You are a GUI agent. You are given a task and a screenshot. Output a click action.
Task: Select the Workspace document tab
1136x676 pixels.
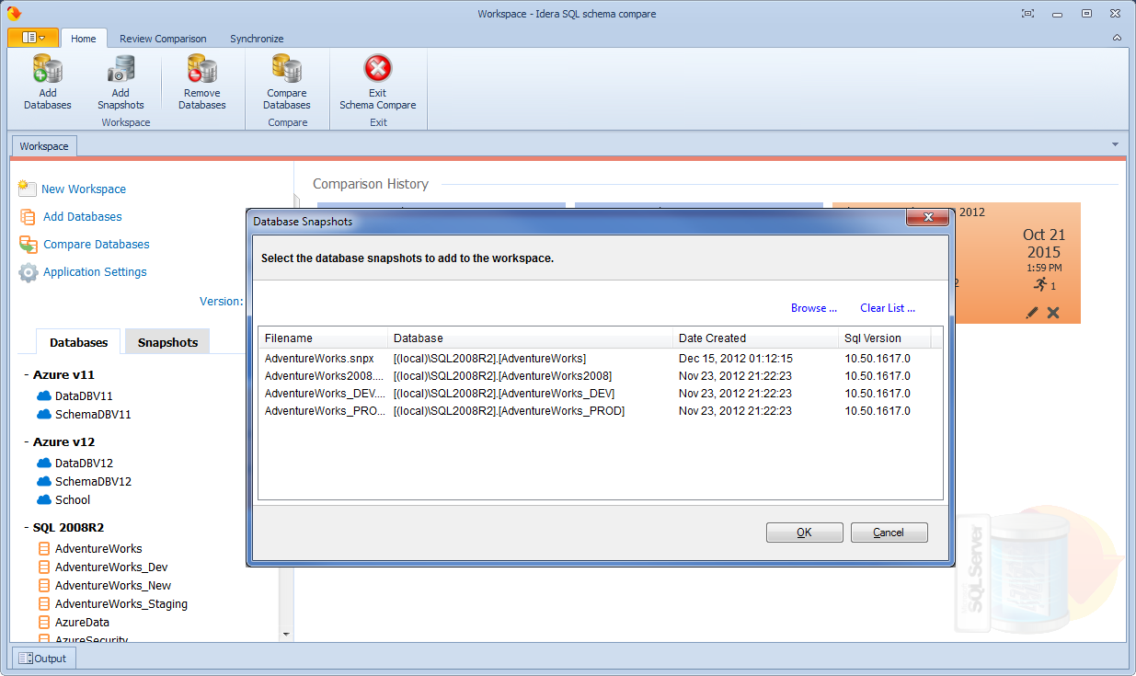coord(44,146)
